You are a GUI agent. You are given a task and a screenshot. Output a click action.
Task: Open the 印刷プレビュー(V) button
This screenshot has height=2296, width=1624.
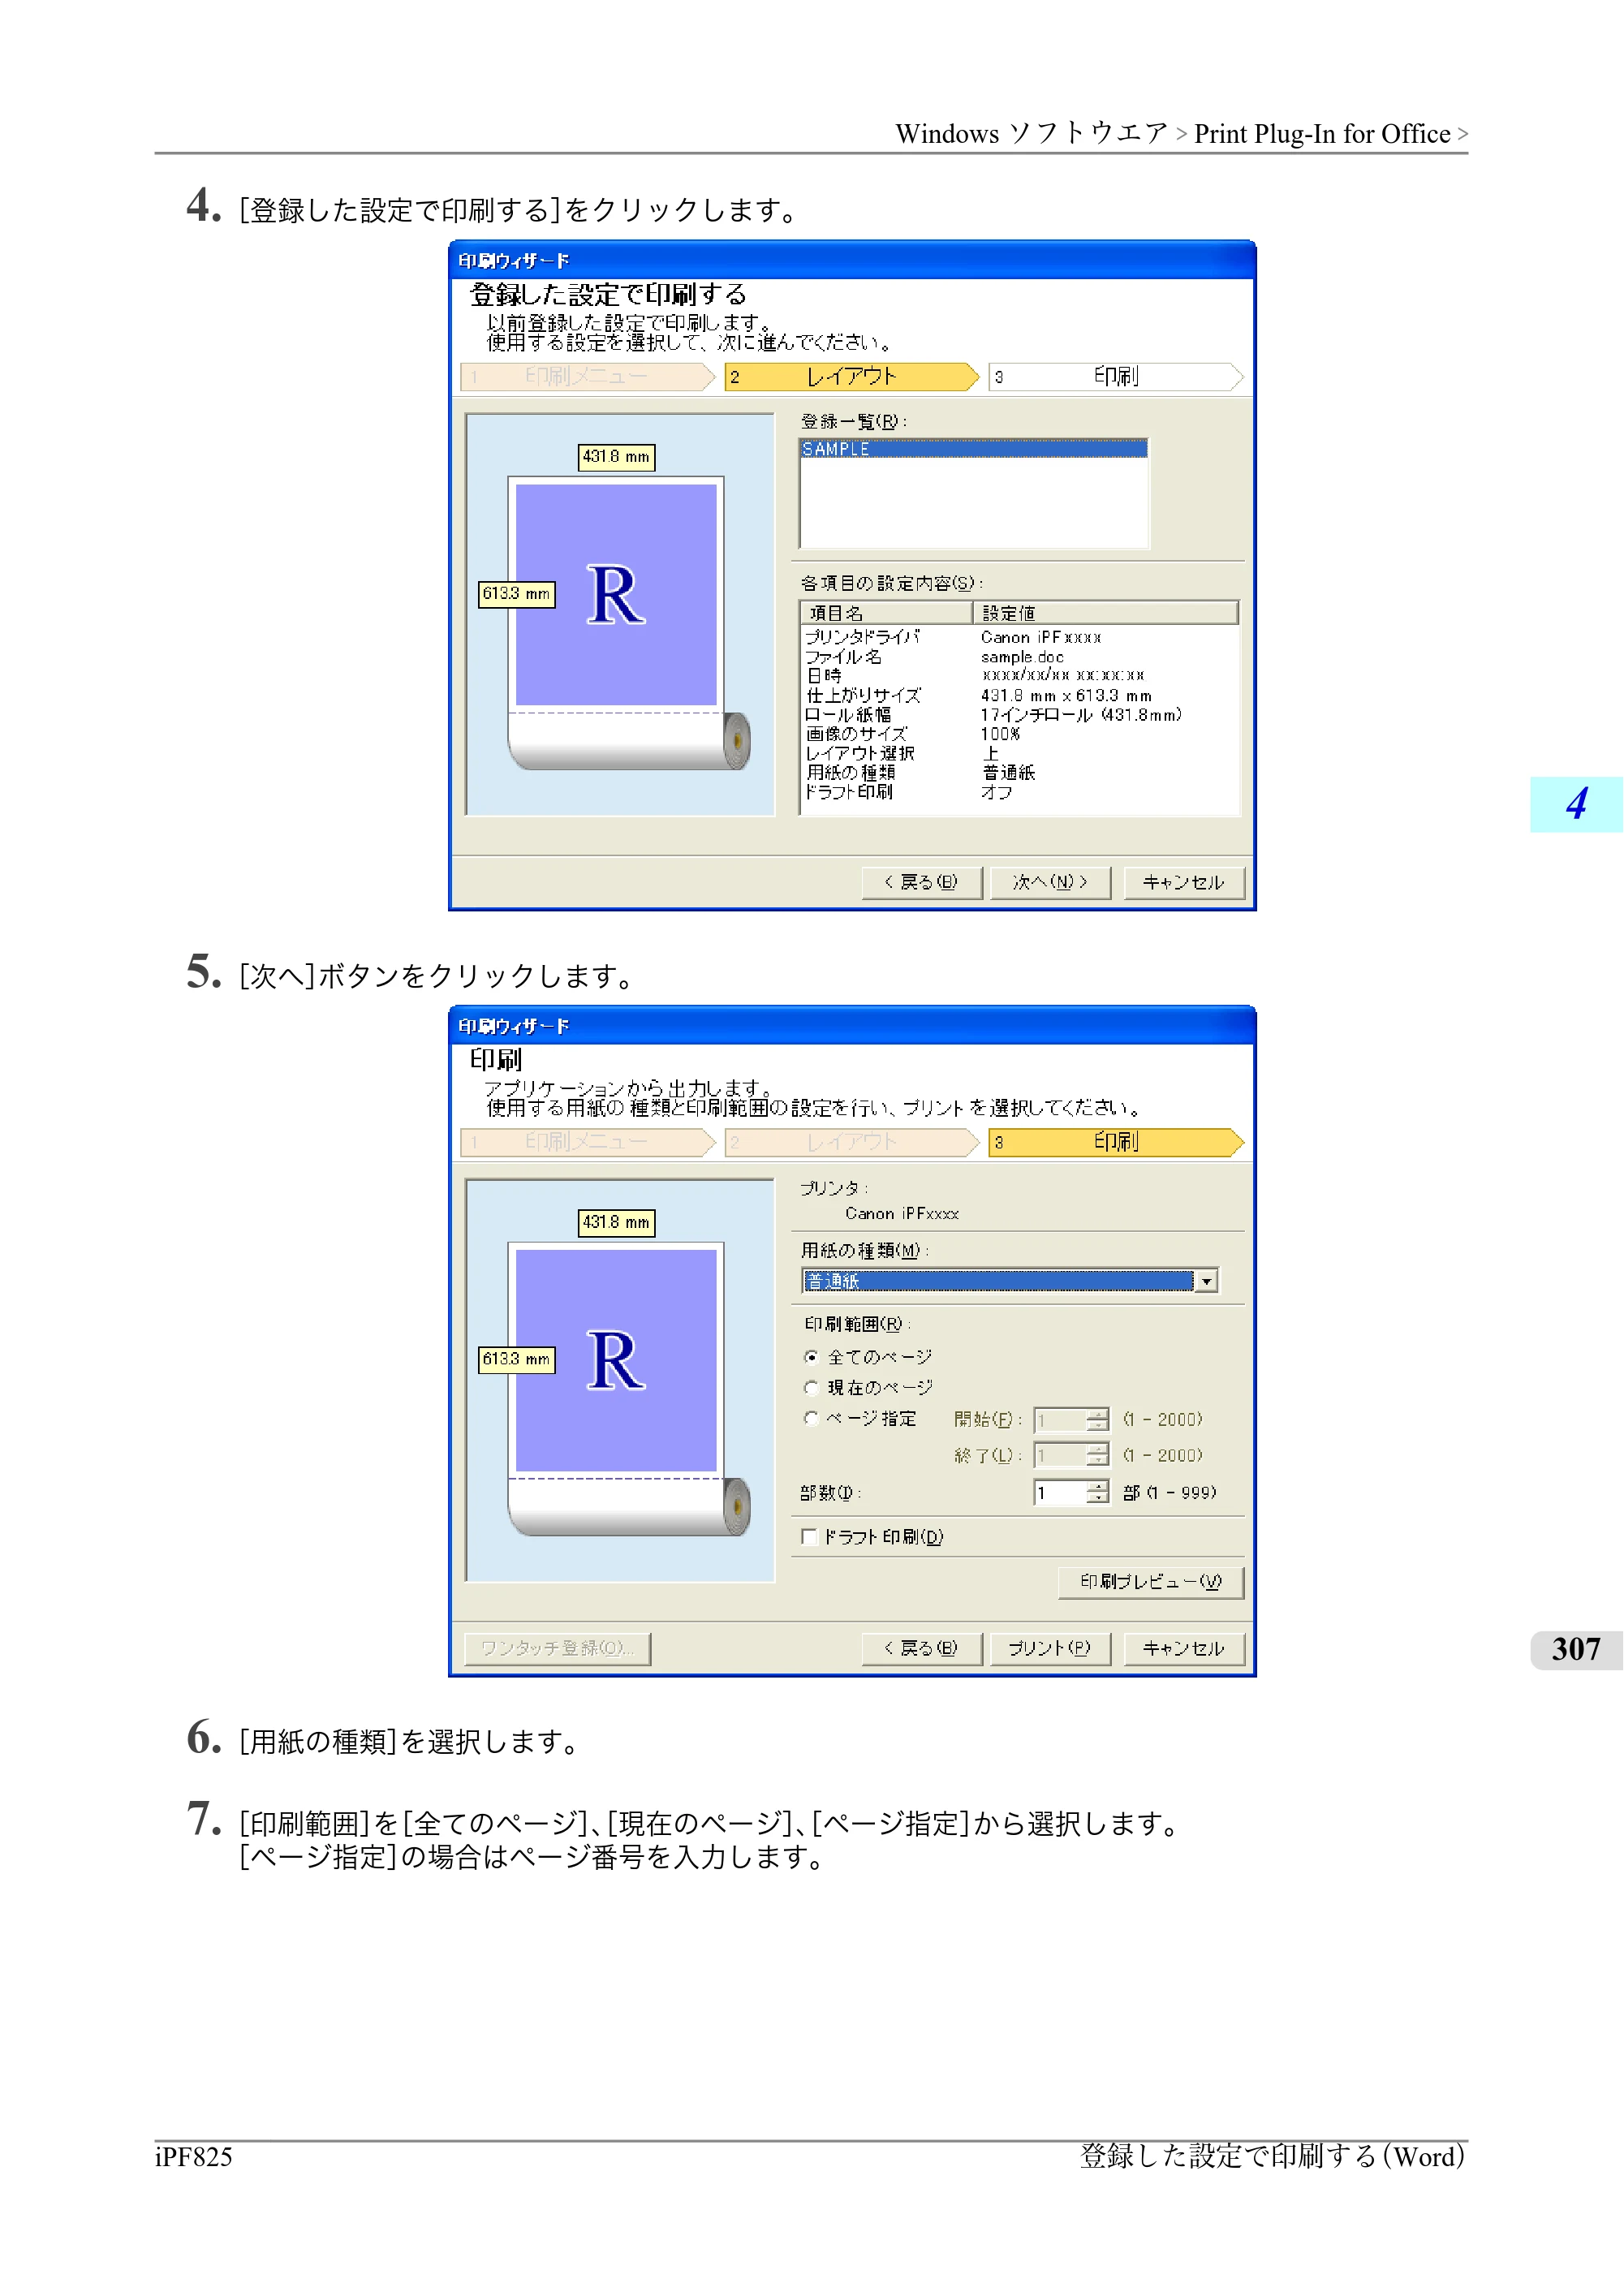point(1151,1582)
